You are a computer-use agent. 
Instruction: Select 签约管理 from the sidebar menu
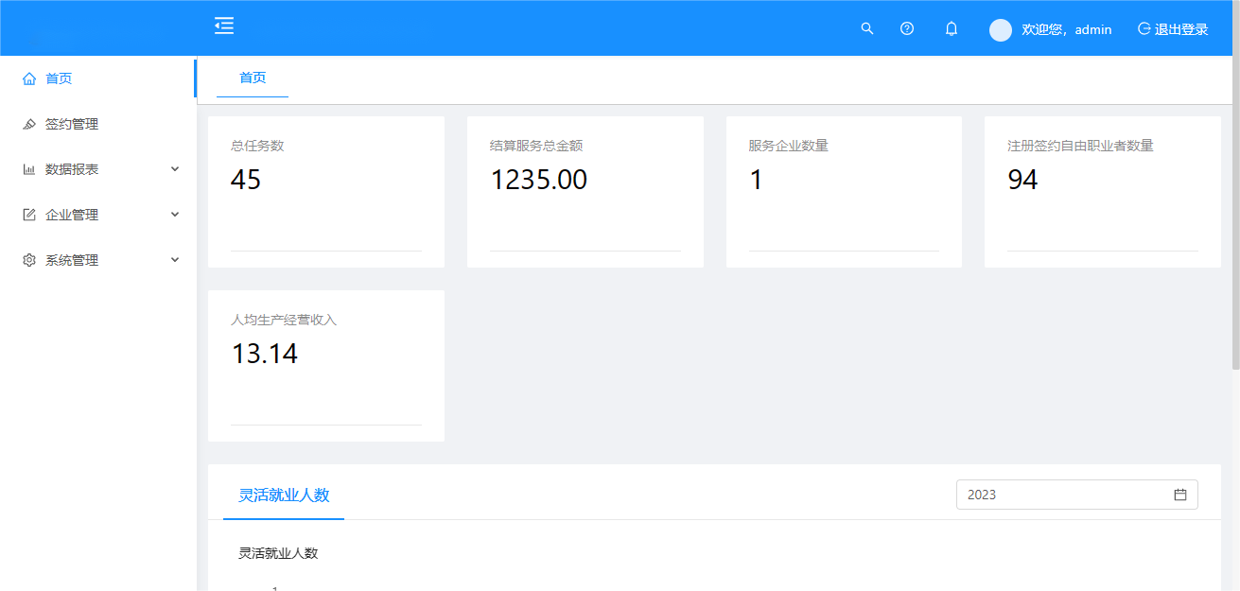pyautogui.click(x=71, y=123)
